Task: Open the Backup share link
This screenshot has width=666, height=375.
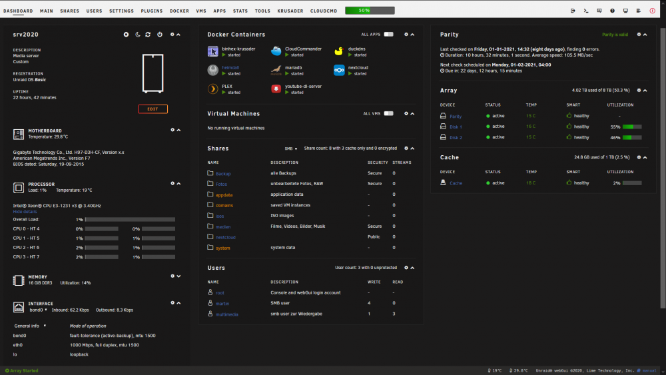Action: click(223, 174)
